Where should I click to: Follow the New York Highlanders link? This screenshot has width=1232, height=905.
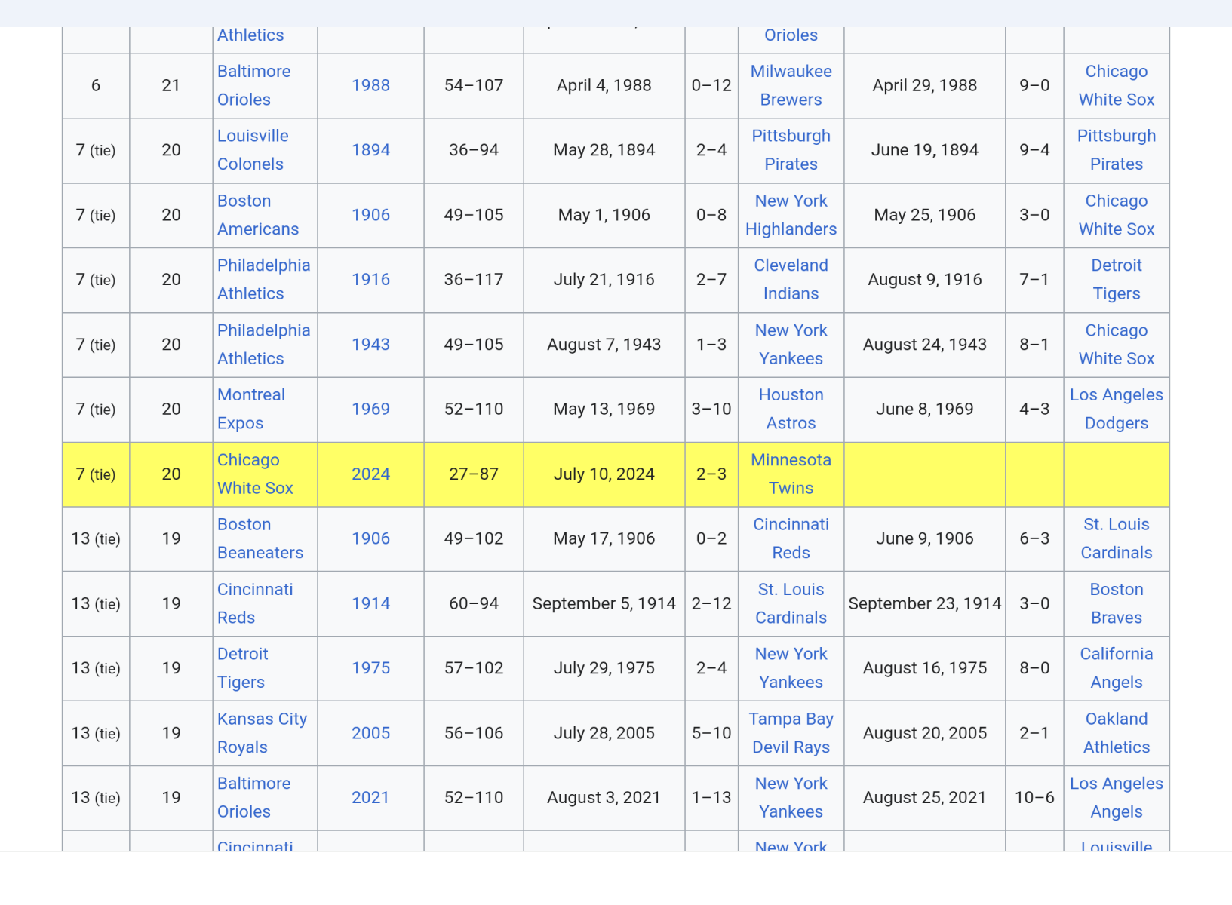(x=791, y=215)
